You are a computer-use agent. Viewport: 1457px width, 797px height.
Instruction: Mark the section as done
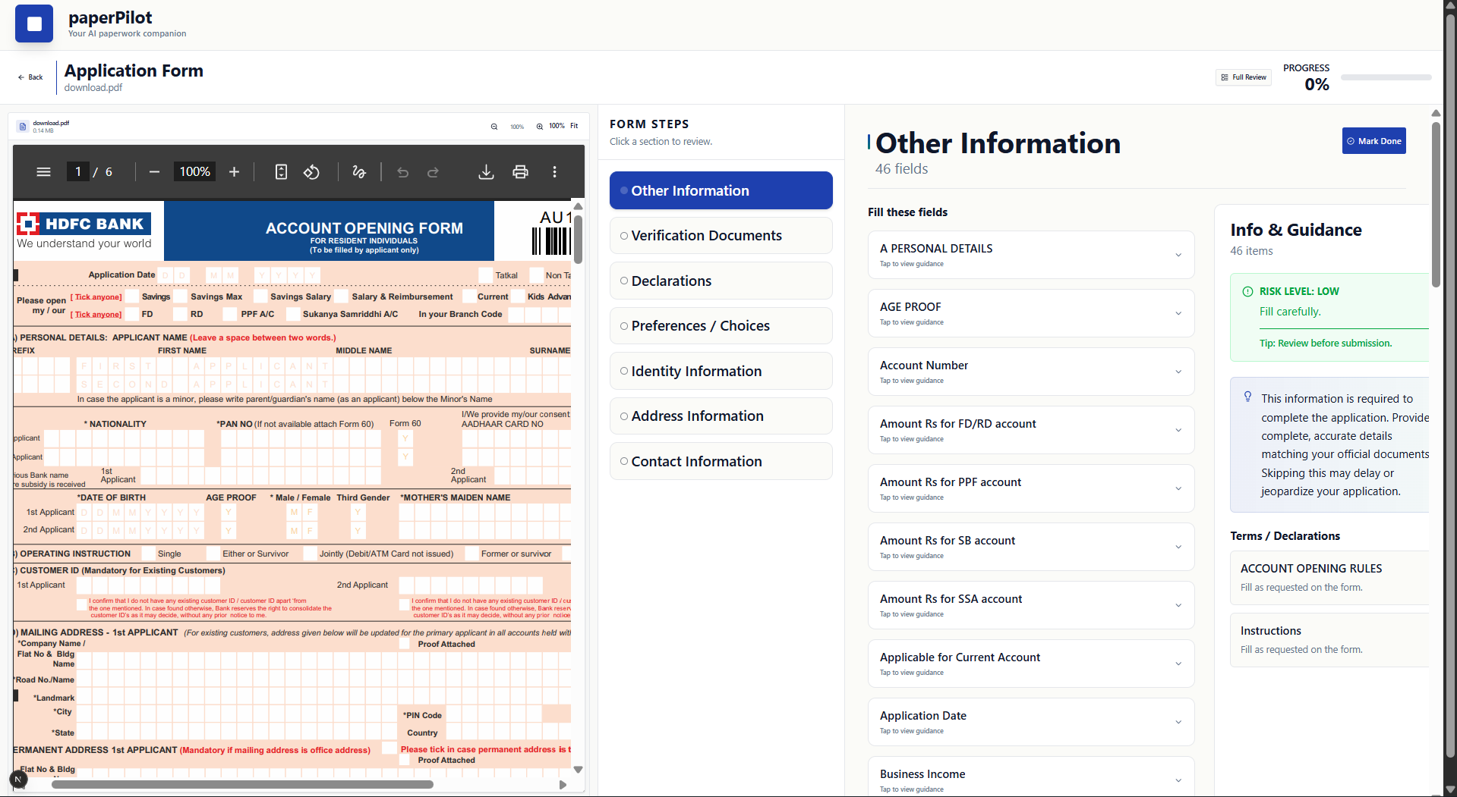[1374, 141]
